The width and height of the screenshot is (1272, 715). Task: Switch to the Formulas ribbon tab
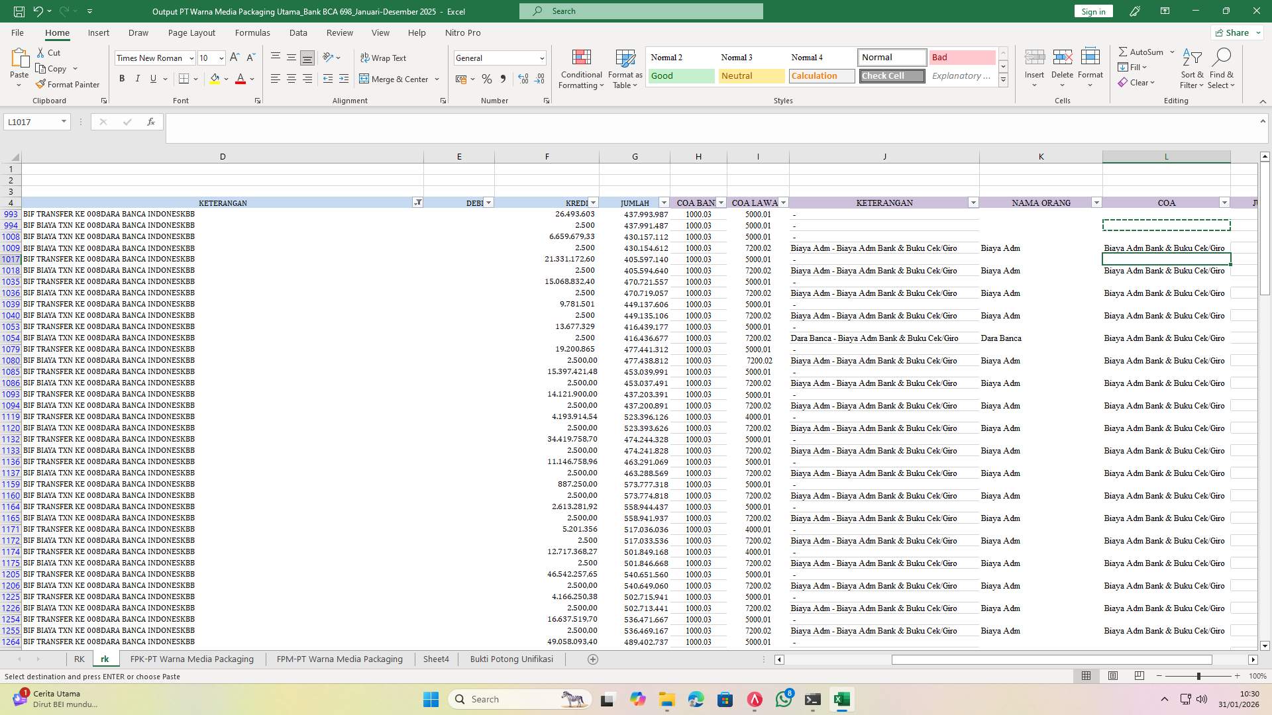252,32
